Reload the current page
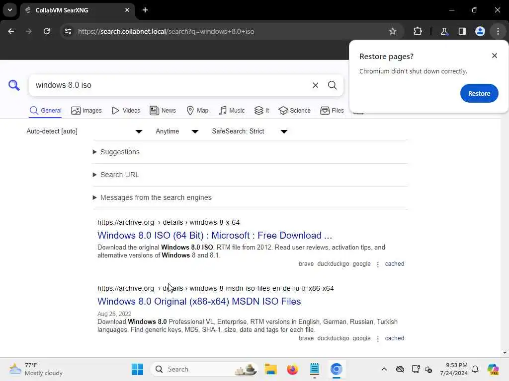The height and width of the screenshot is (381, 509). pyautogui.click(x=47, y=31)
